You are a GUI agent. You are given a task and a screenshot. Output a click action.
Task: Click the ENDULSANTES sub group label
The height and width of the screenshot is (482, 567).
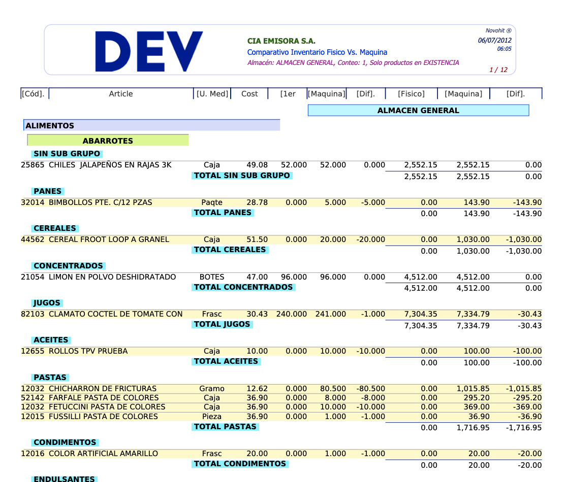click(64, 478)
